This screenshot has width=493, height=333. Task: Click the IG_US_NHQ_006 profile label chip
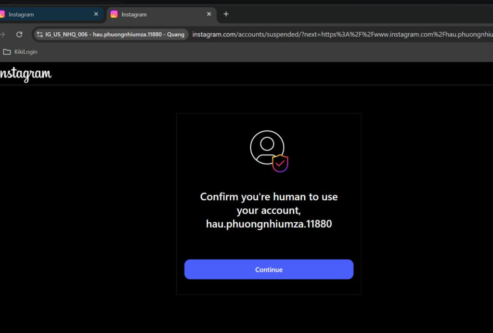coord(111,34)
